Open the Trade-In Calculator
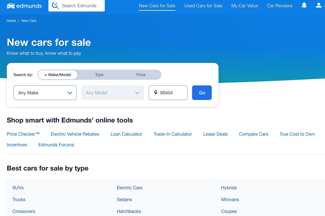This screenshot has height=216, width=325. tap(173, 134)
